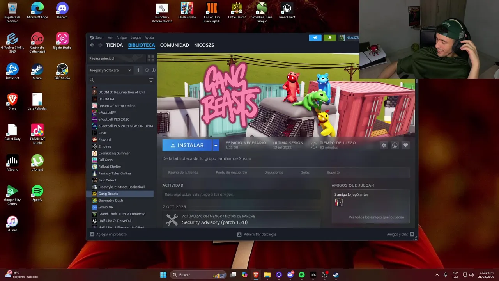Open Soporte link
Viewport: 499px width, 281px height.
coord(333,172)
